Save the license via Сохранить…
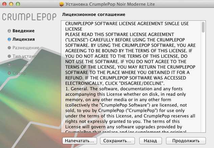Image resolution: width=214 pixels, height=148 pixels. [x=117, y=141]
